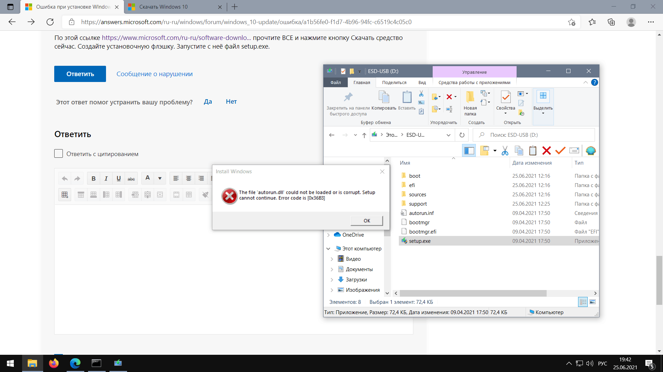
Task: Switch to details view layout icon
Action: click(x=583, y=302)
